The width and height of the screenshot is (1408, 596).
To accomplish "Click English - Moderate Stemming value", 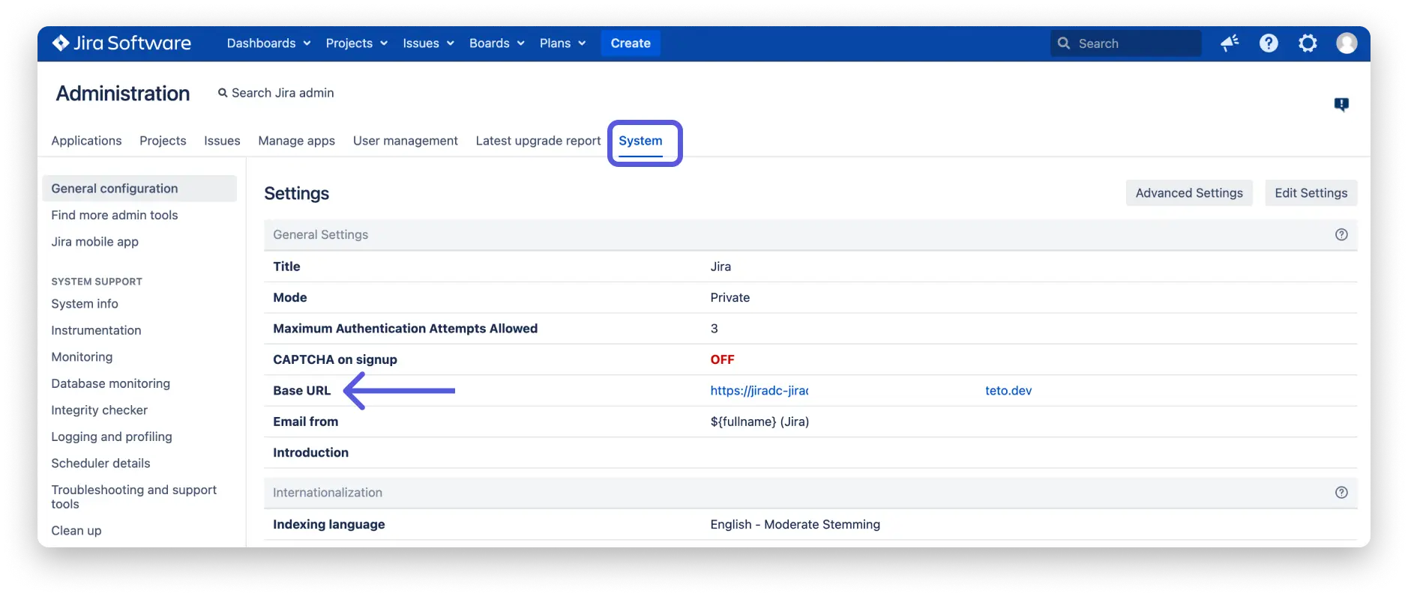I will point(795,524).
